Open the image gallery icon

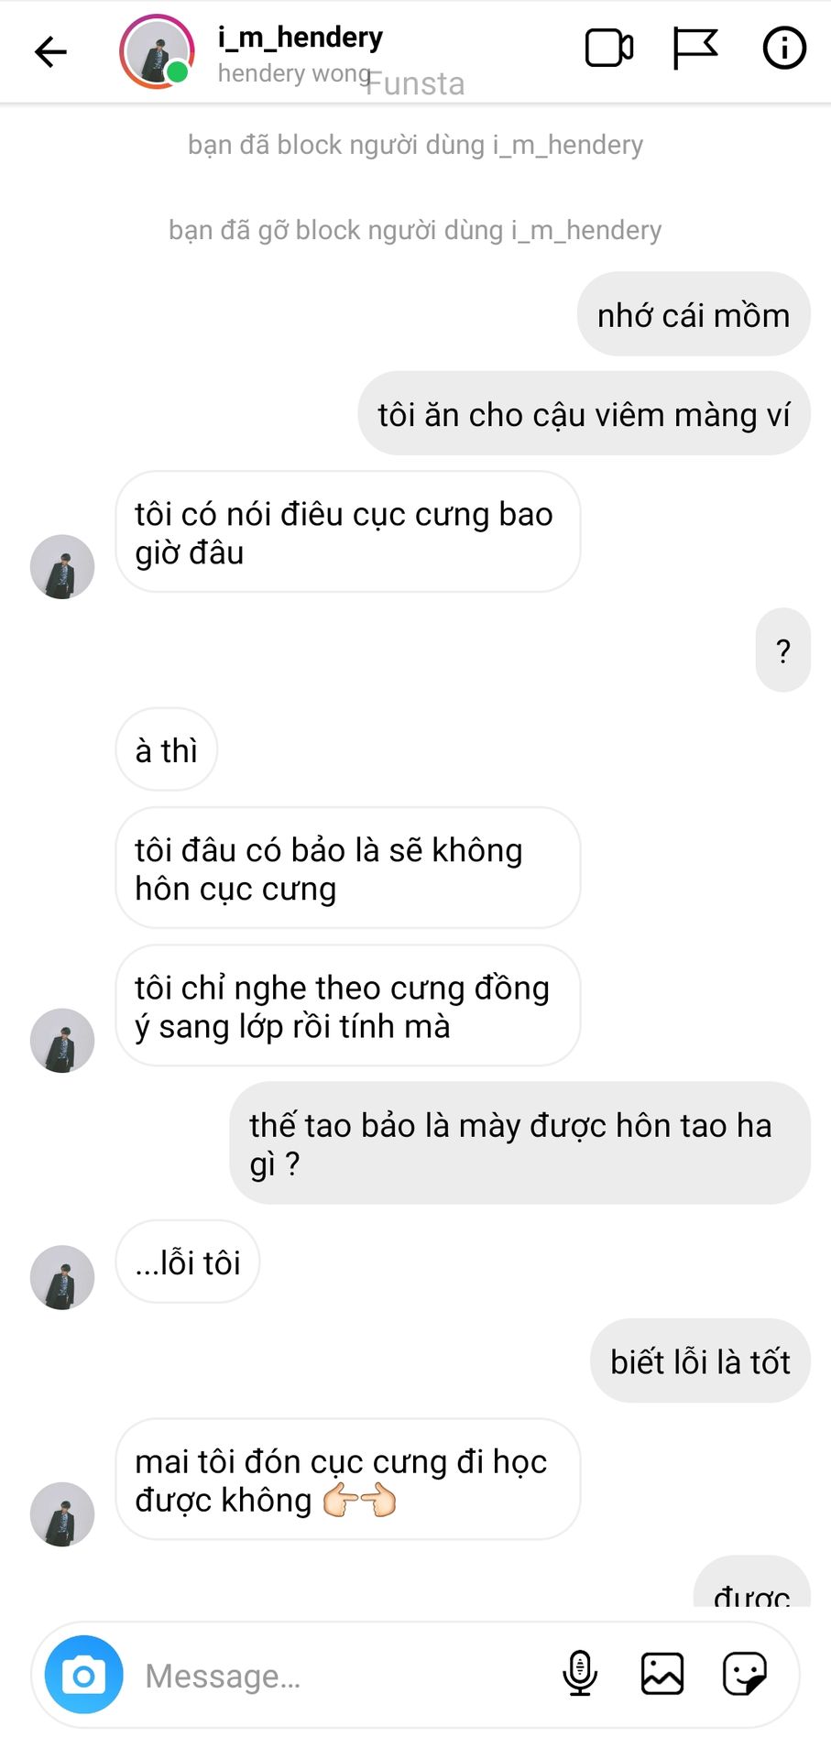click(662, 1674)
